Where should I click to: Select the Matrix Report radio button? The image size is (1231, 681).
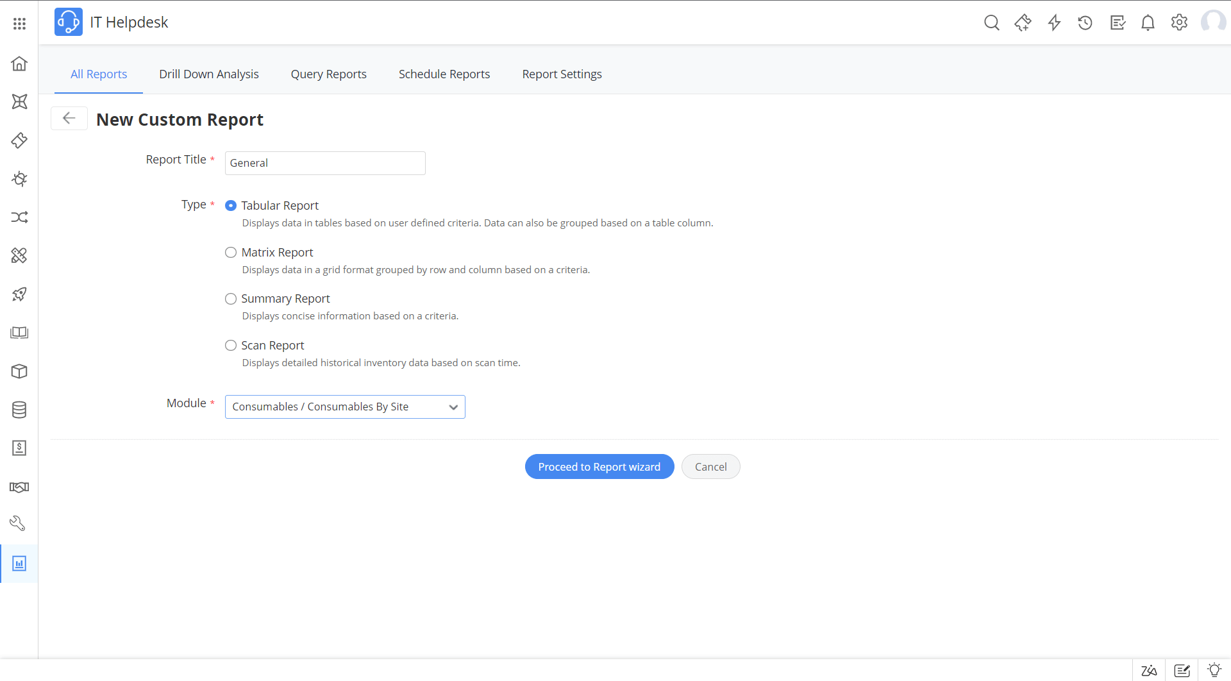pyautogui.click(x=231, y=252)
